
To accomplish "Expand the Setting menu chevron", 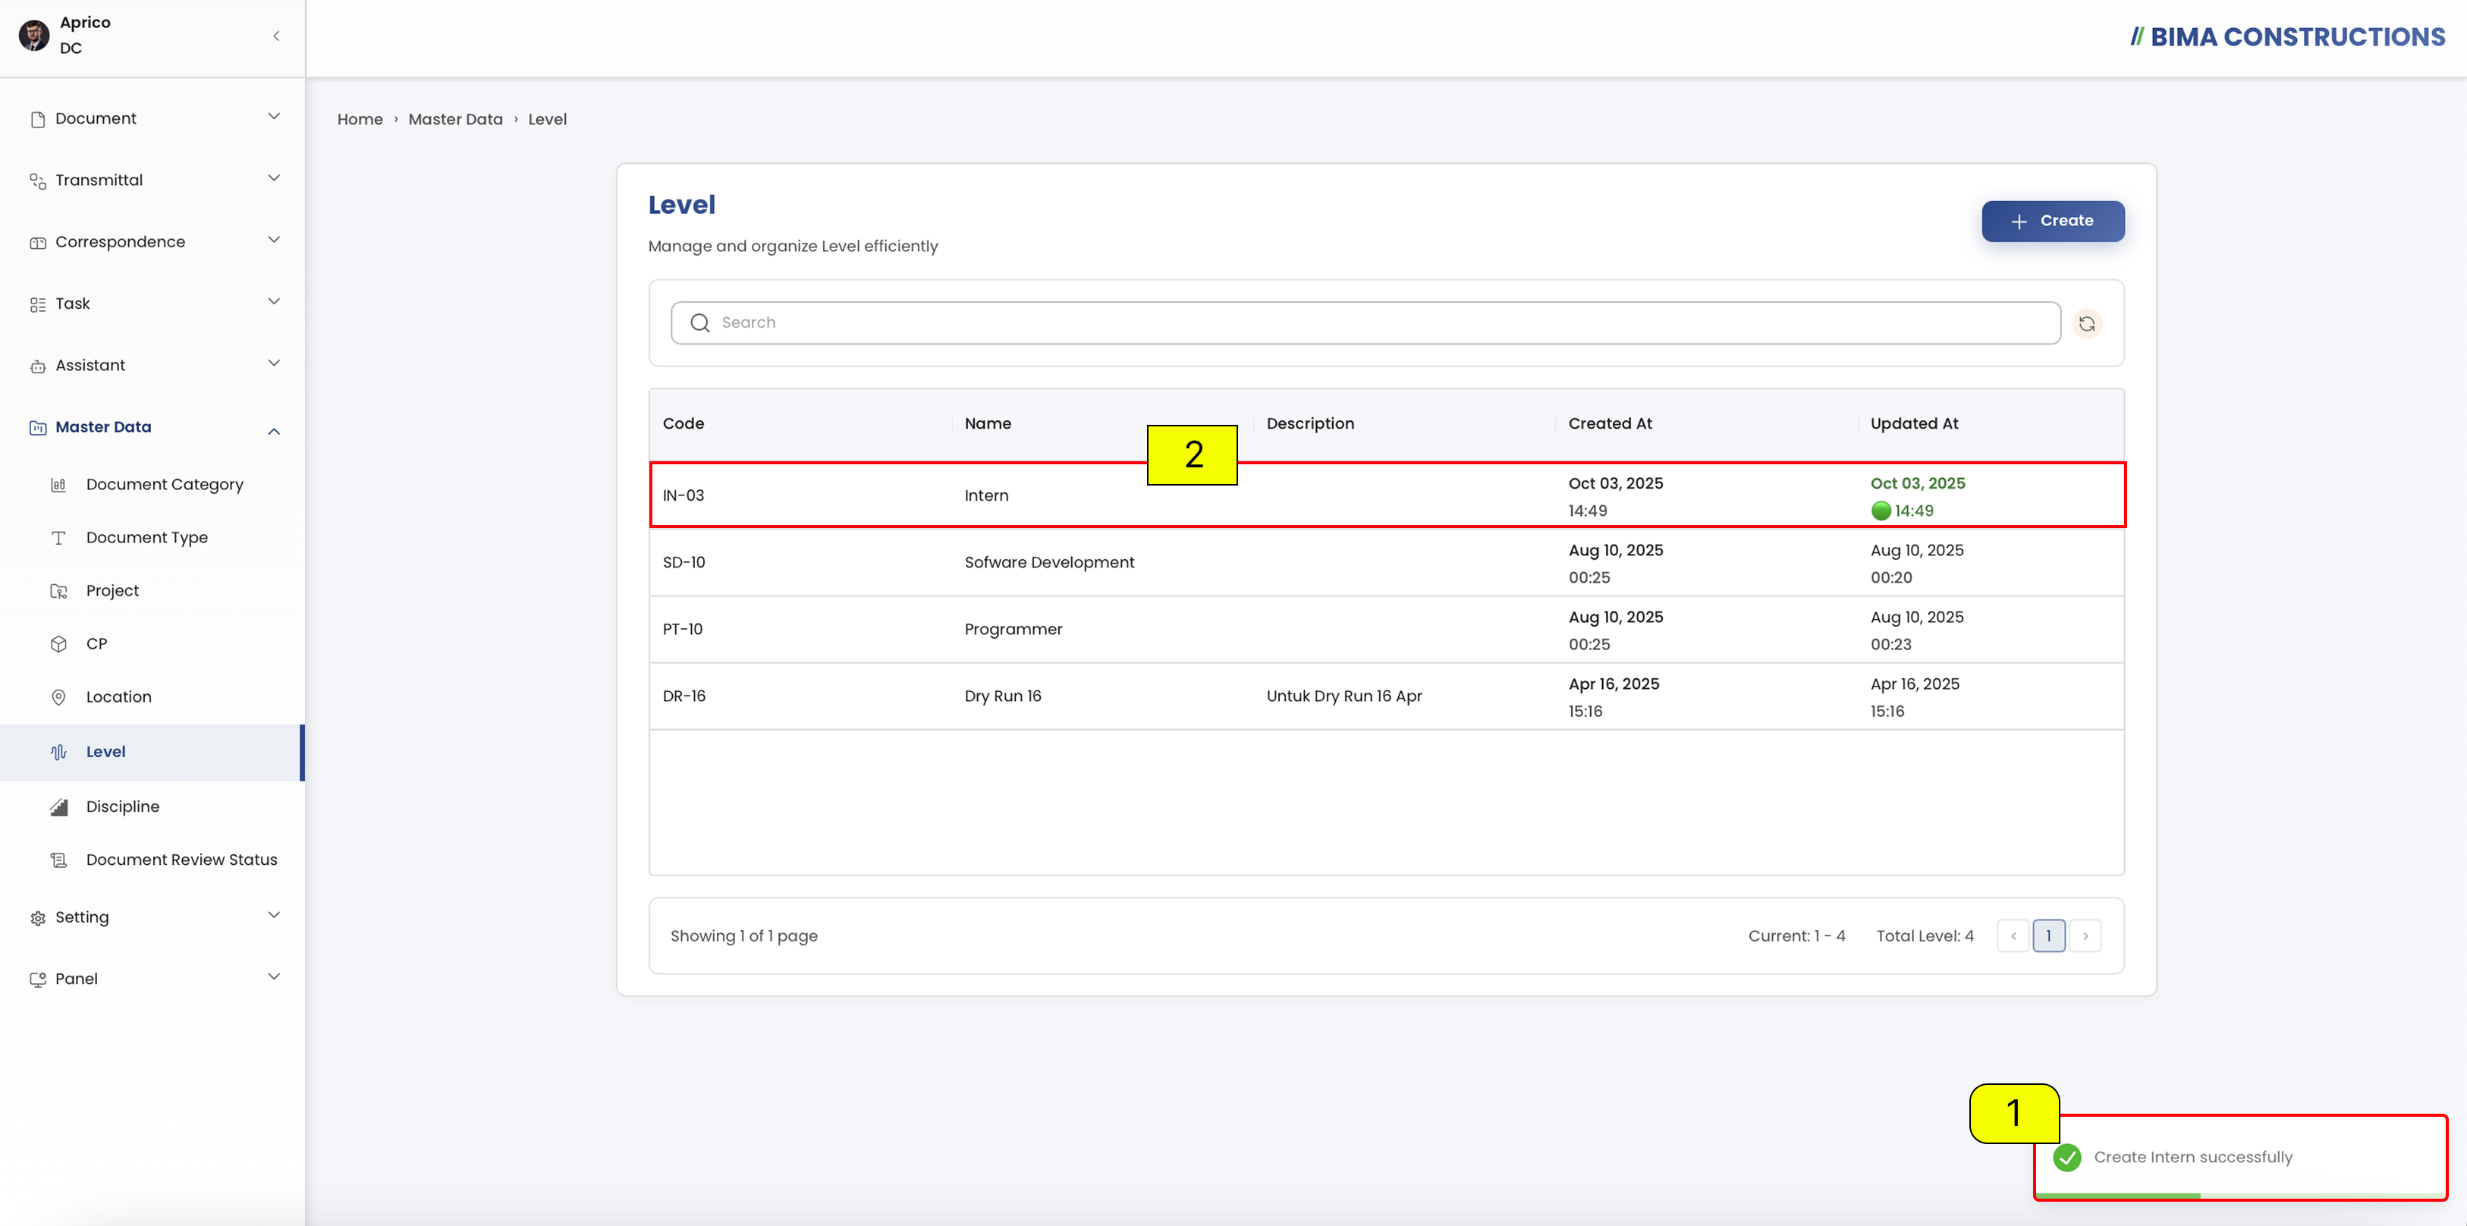I will point(274,916).
